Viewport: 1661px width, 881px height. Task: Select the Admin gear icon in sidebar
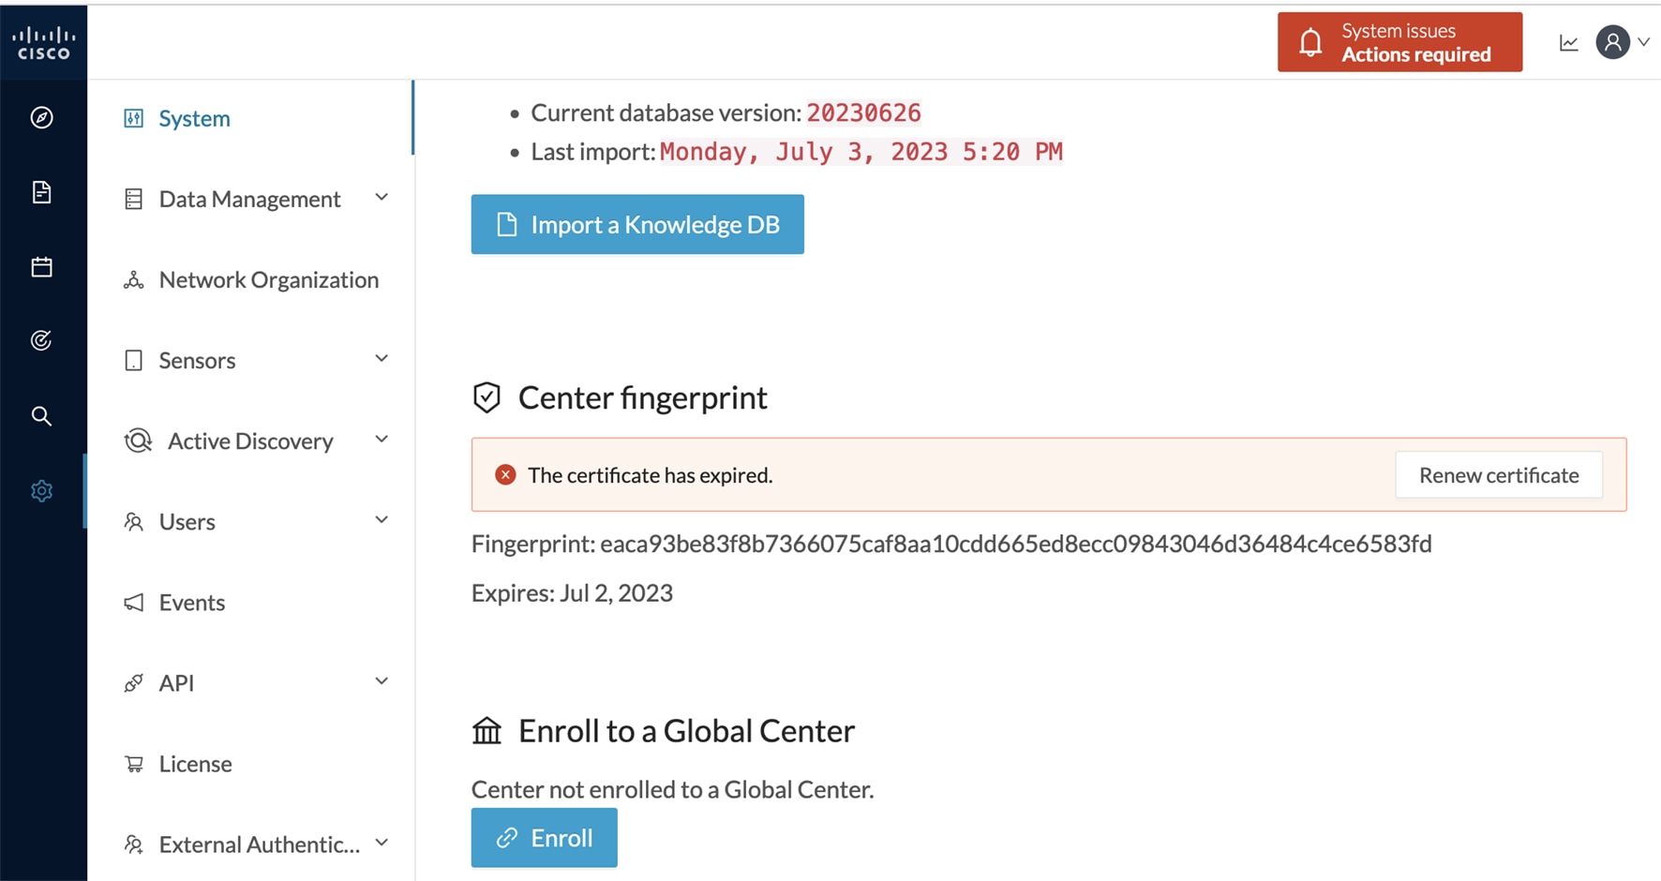[x=41, y=491]
